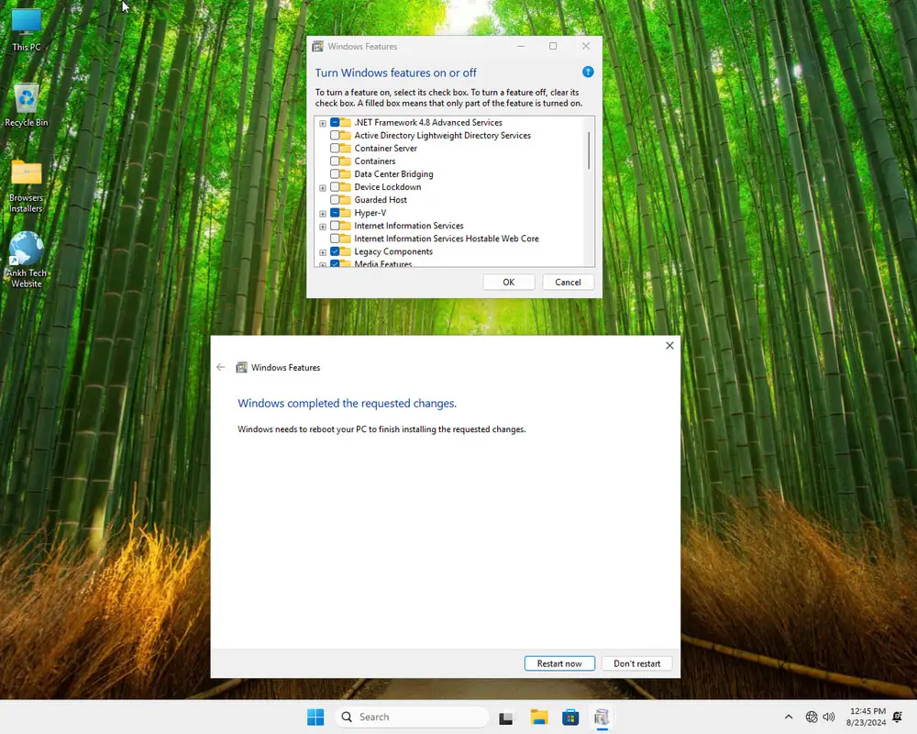Click the back arrow in the wizard dialog
917x734 pixels.
(220, 367)
